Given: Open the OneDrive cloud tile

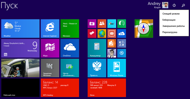Looking at the screenshot, I should pos(70,48).
